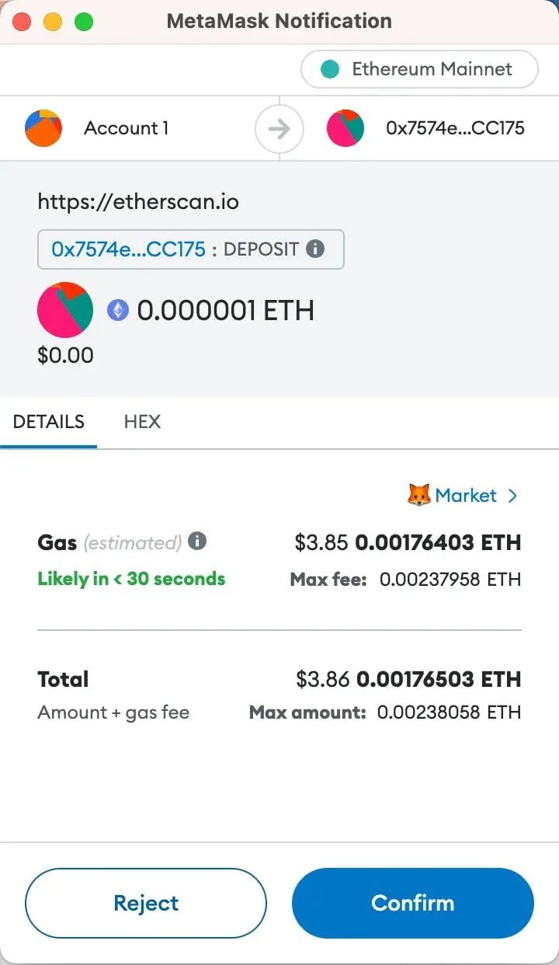
Task: Click the info icon next to DEPOSIT
Action: point(314,249)
